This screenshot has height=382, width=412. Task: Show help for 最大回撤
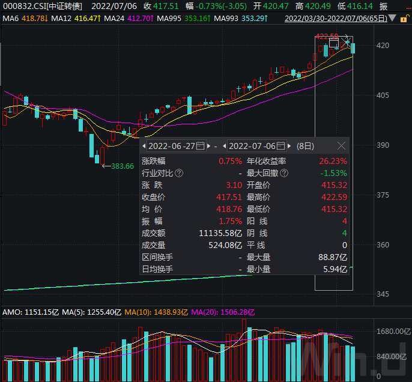[x=284, y=173]
